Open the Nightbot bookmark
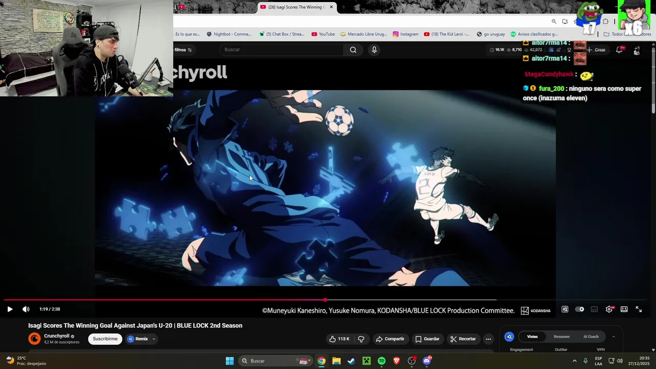This screenshot has width=656, height=369. point(229,34)
